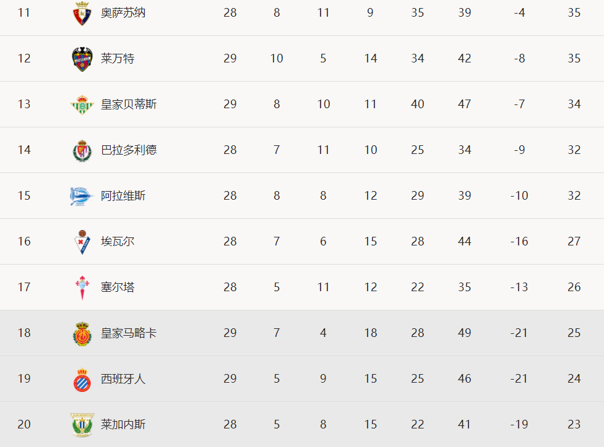
Task: Click the Celta Vigo crest icon
Action: tap(82, 287)
